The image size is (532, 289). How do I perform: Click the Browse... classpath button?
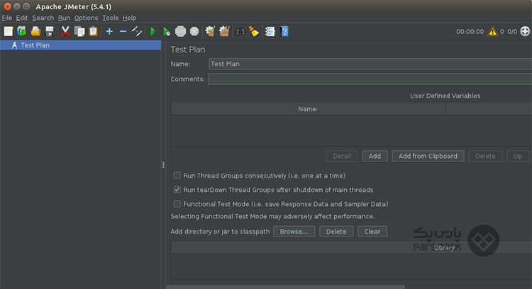pyautogui.click(x=294, y=232)
